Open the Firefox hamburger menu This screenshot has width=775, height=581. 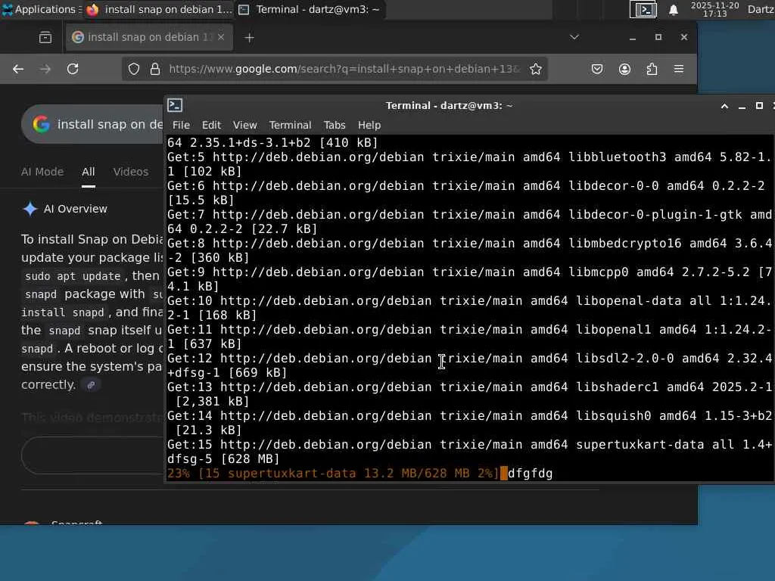[x=679, y=69]
